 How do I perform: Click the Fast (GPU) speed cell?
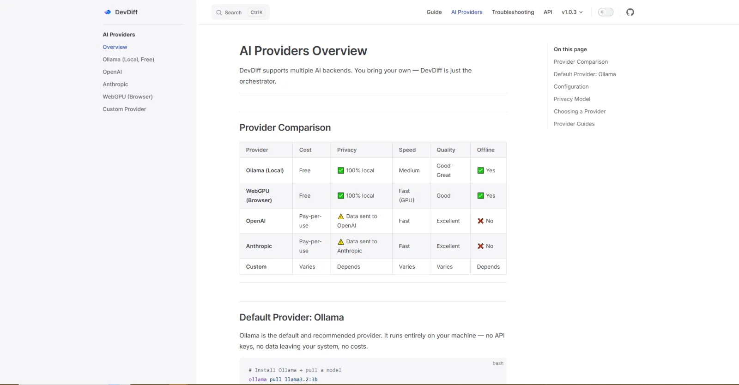pyautogui.click(x=411, y=196)
